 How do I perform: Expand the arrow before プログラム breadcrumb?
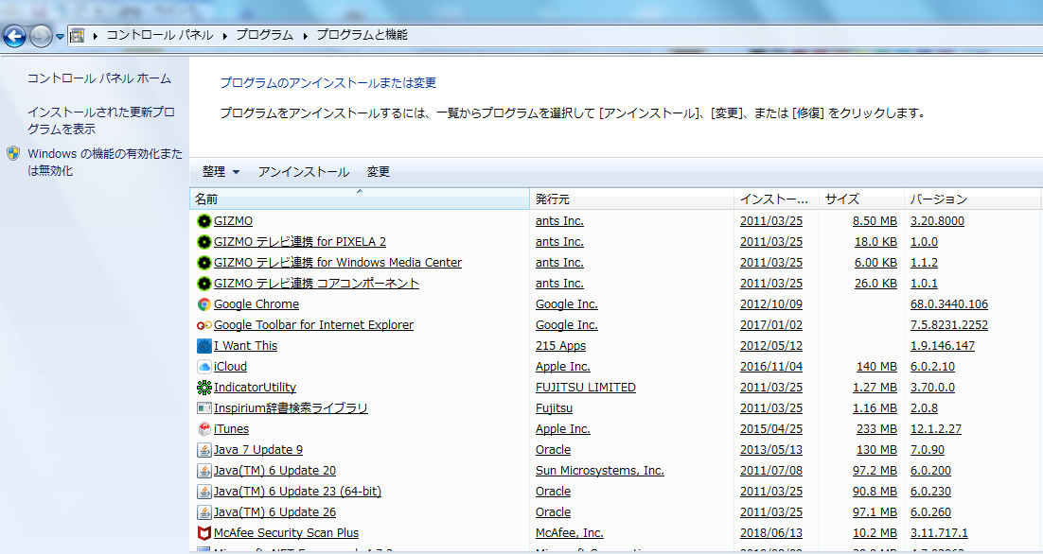pyautogui.click(x=225, y=36)
